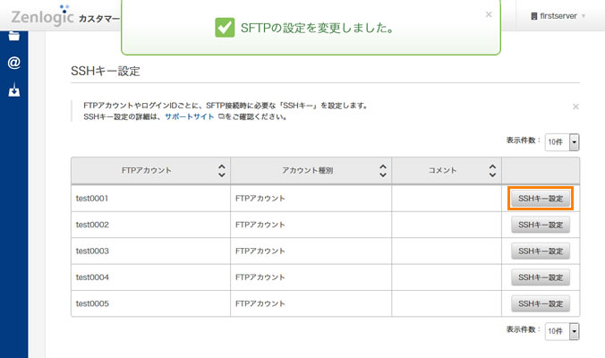Viewport: 605px width, 358px height.
Task: Open the mail @ icon in the sidebar
Action: click(x=14, y=63)
